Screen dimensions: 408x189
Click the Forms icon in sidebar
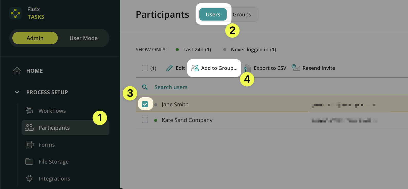[x=30, y=145]
